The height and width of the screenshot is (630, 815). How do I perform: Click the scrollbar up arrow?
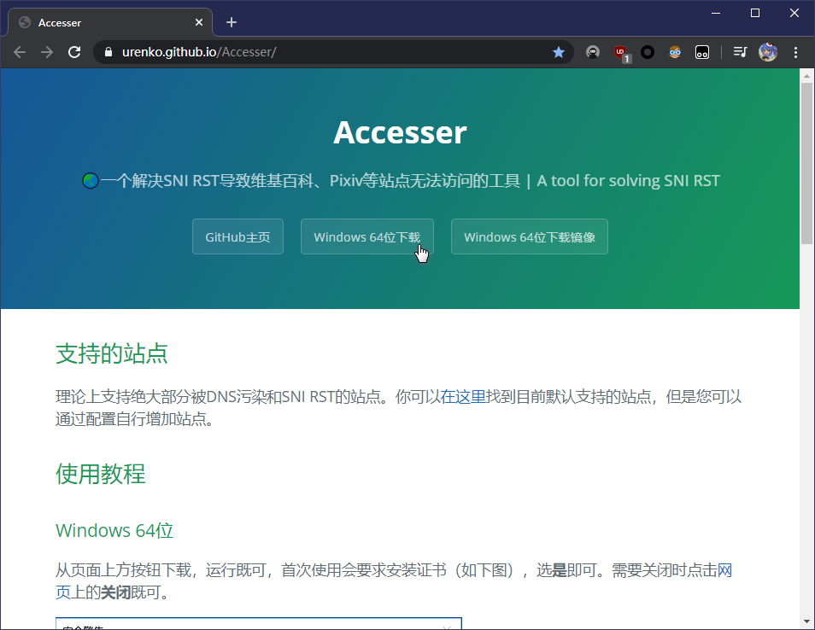[806, 76]
